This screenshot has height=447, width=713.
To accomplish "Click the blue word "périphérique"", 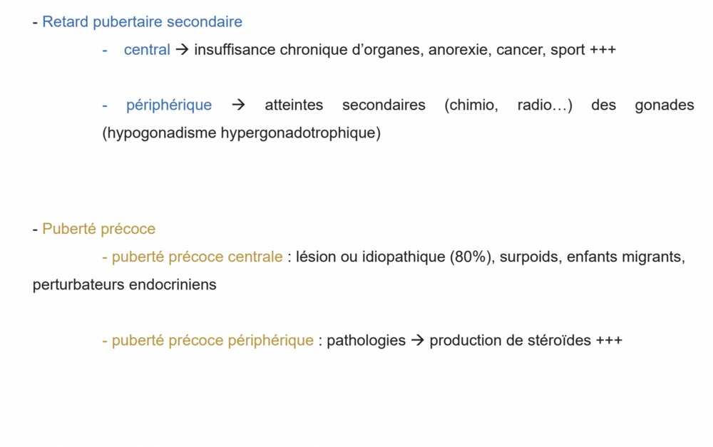I will coord(169,106).
